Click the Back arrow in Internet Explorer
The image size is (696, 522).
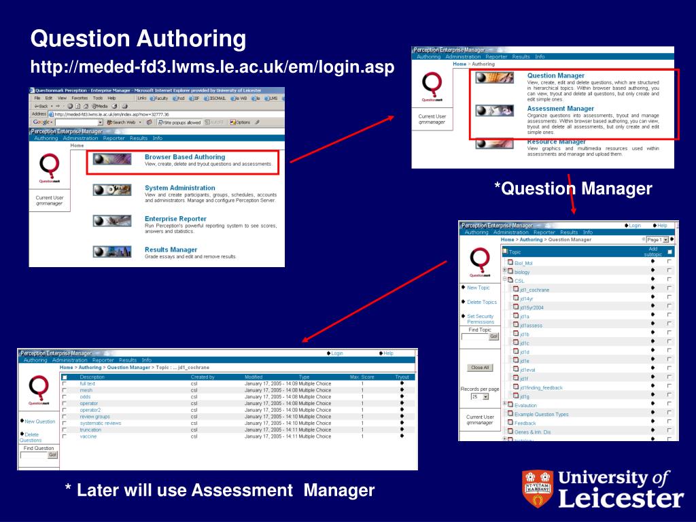point(37,106)
